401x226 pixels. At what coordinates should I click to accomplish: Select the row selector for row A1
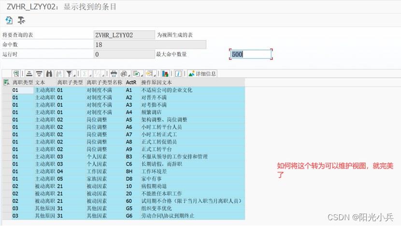[7, 90]
